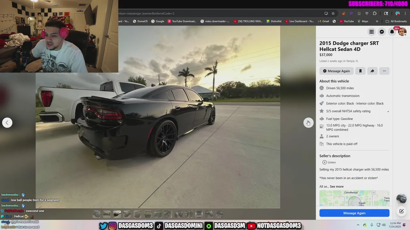
Task: Open the Google bookmark
Action: pyautogui.click(x=158, y=21)
